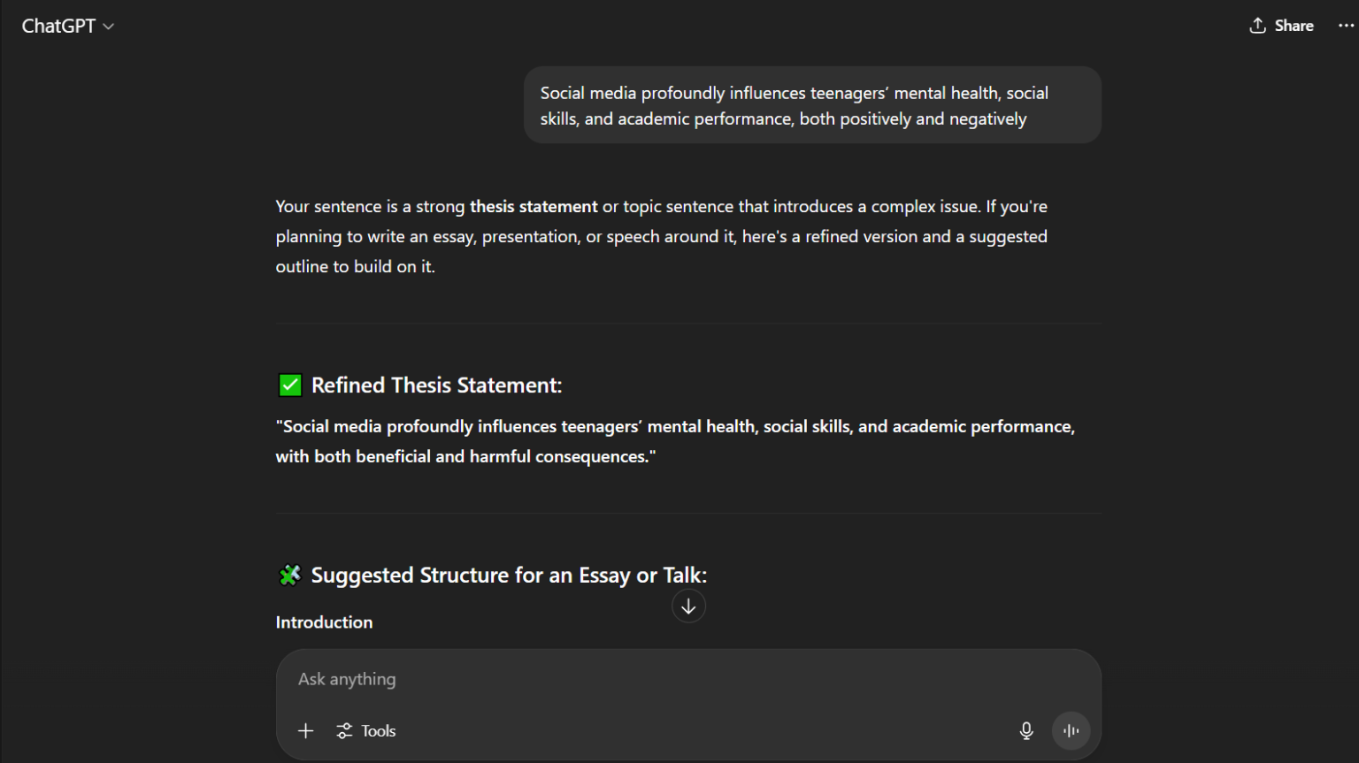Click the paragraph starting Your sentence is
The height and width of the screenshot is (763, 1359).
point(661,236)
